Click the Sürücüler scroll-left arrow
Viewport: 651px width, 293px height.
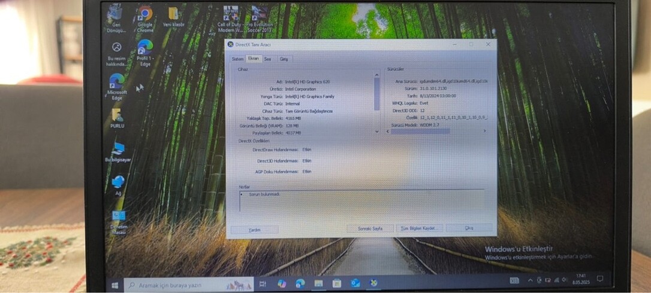point(388,131)
